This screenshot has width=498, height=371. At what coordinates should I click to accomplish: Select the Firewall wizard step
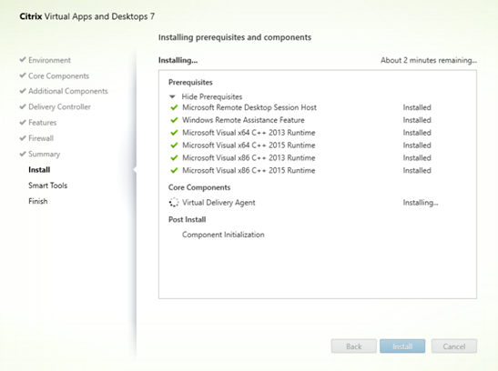pos(41,138)
